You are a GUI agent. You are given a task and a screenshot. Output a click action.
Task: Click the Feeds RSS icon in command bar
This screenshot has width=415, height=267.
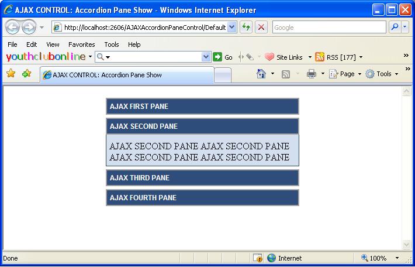[286, 74]
